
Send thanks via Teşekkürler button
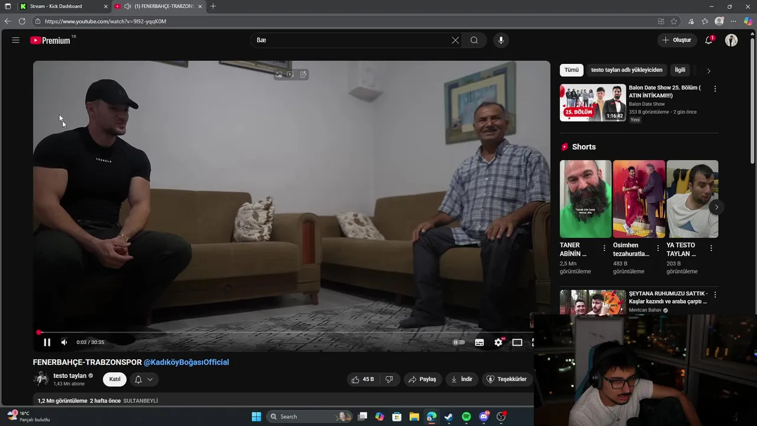[506, 379]
